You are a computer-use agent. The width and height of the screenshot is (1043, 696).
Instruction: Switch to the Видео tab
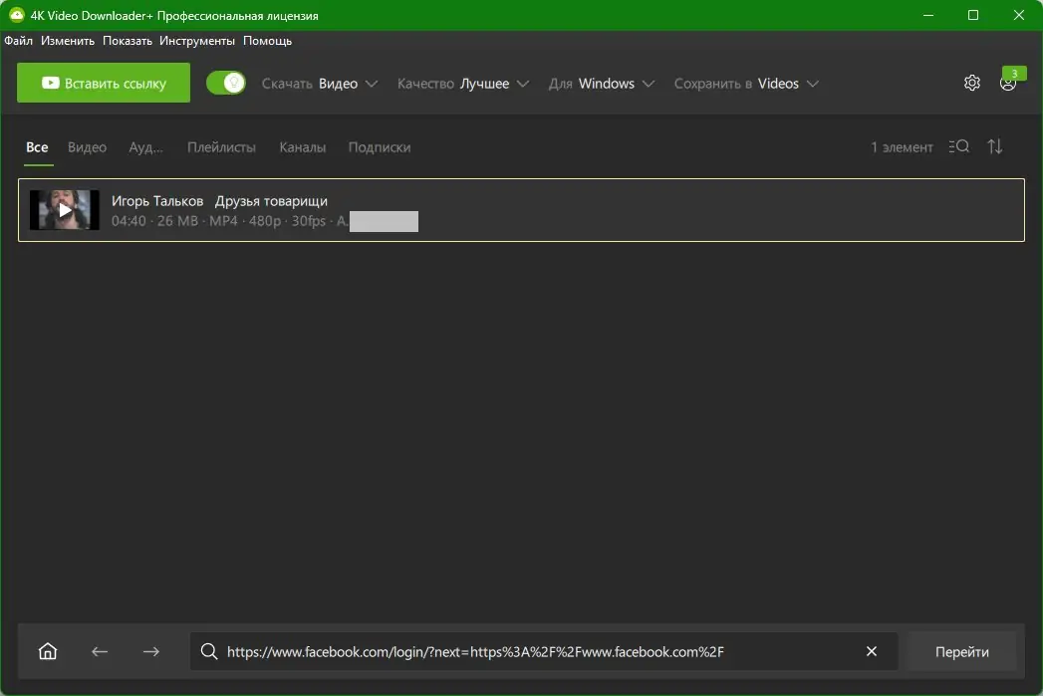coord(87,147)
